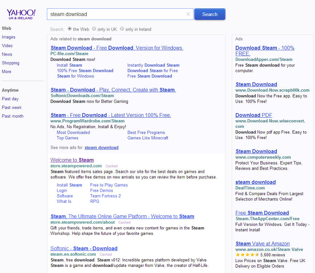Image resolution: width=315 pixels, height=273 pixels.
Task: Click 'steam download' in See more ads
Action: 101,147
